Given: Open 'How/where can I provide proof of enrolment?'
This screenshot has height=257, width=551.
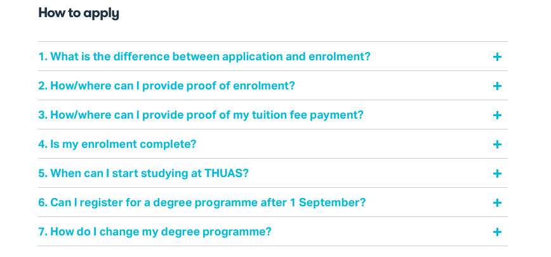Looking at the screenshot, I should point(166,86).
